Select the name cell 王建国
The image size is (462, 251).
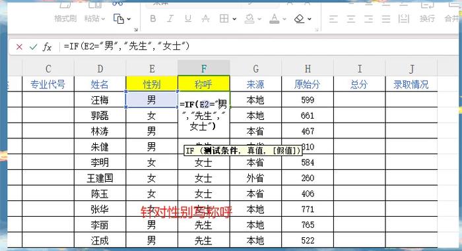100,178
